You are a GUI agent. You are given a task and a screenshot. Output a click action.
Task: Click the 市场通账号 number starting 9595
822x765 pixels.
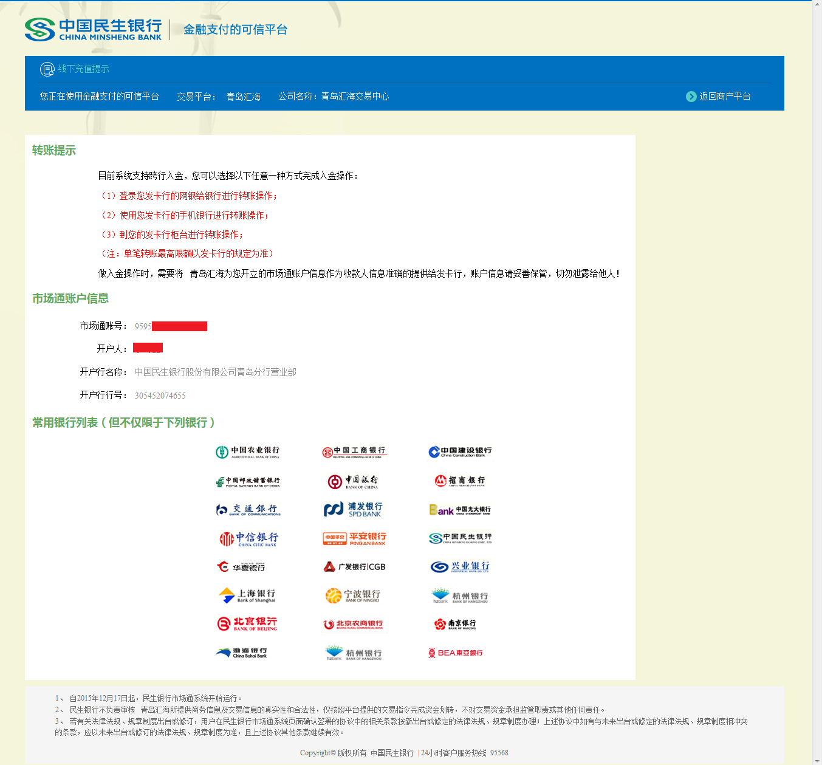[171, 326]
